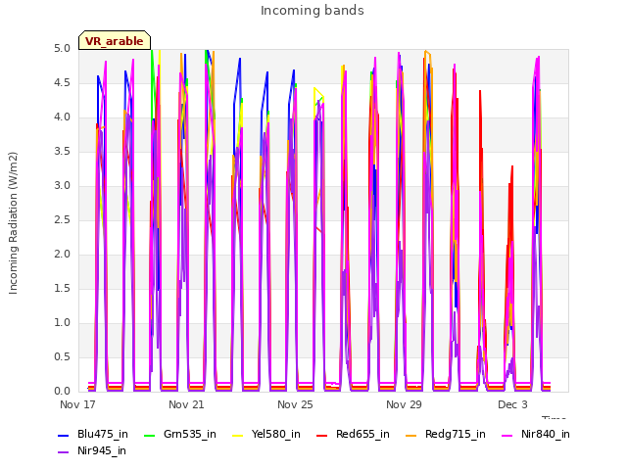This screenshot has width=627, height=470.
Task: Click the Nov 17 x-axis tick label
Action: click(77, 404)
